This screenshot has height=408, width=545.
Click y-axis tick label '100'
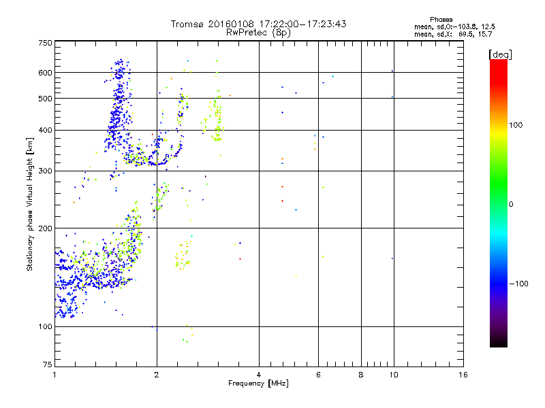pyautogui.click(x=45, y=326)
